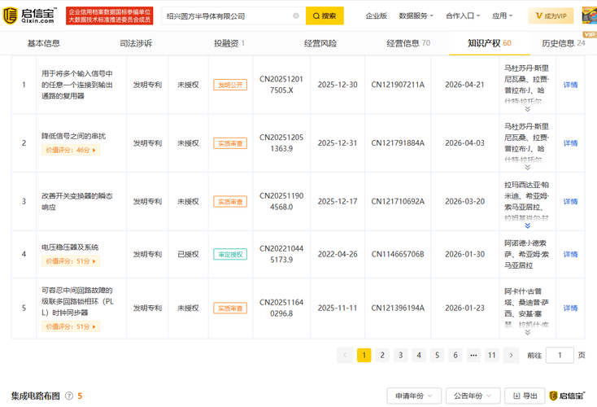Click the yellow 搜索 search button
Image resolution: width=597 pixels, height=407 pixels.
click(325, 15)
